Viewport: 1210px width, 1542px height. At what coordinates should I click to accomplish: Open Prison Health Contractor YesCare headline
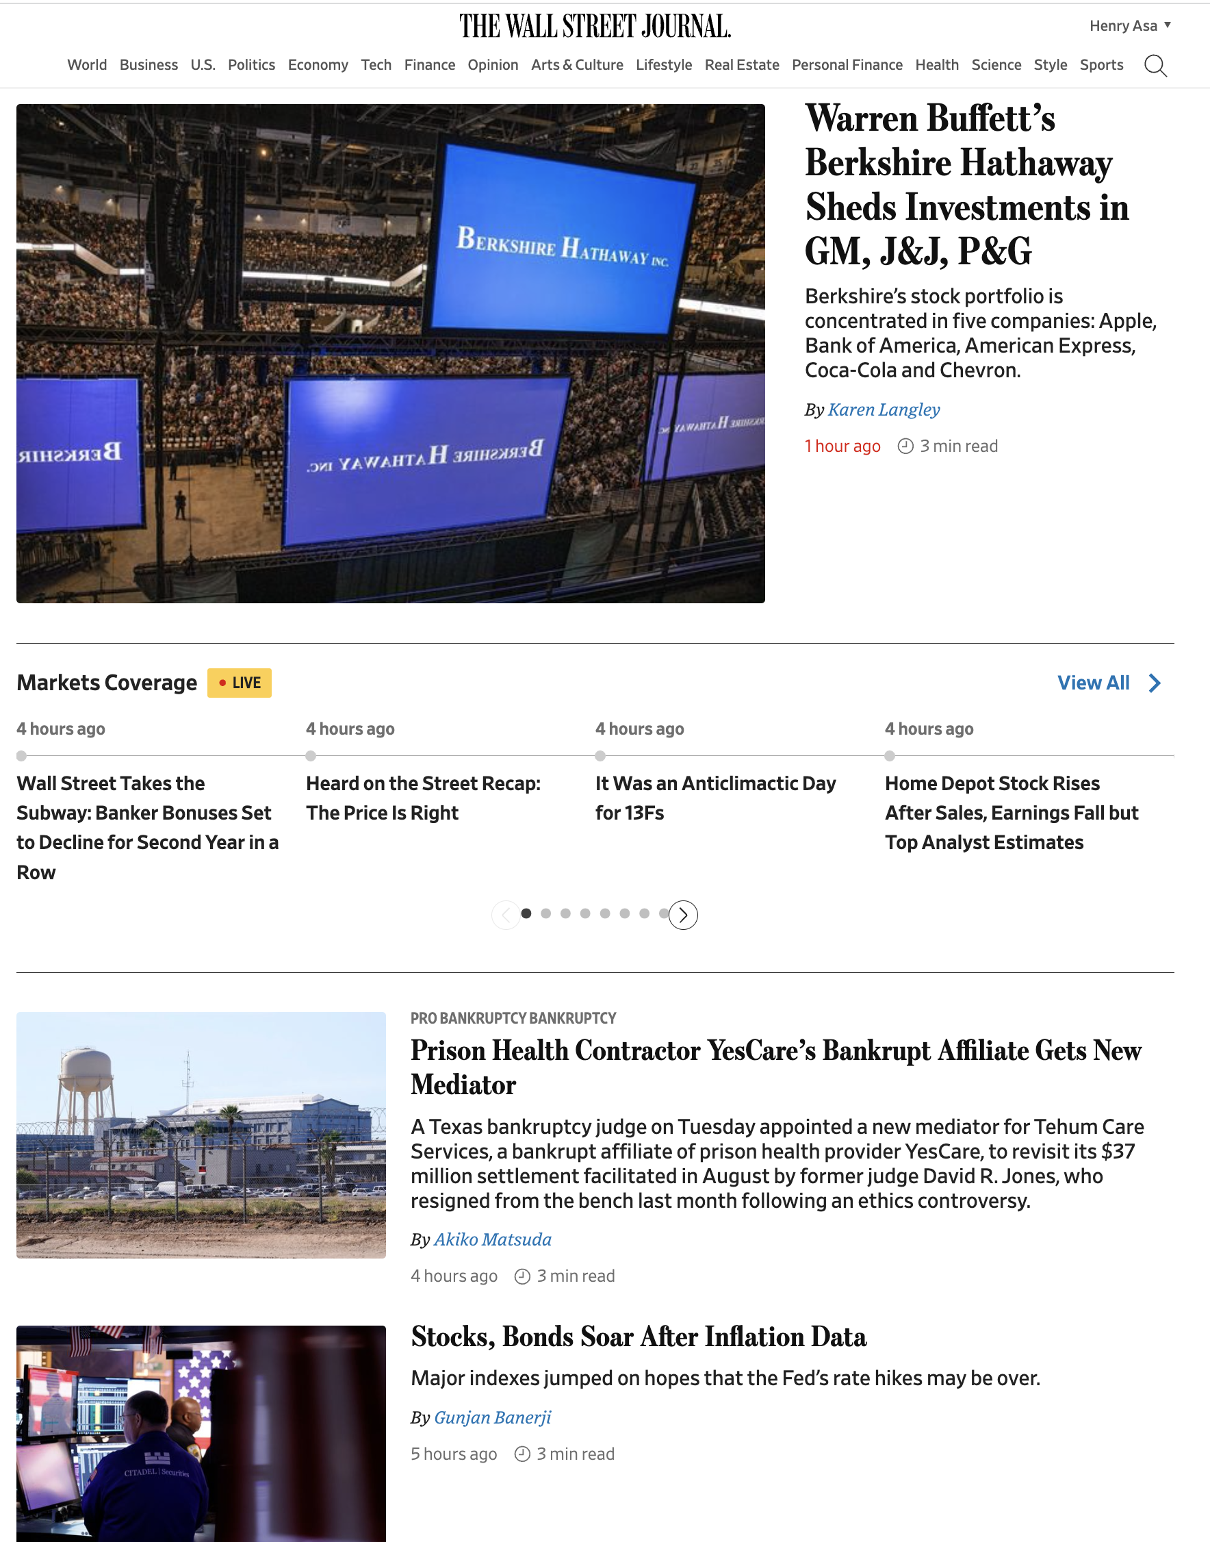(x=775, y=1067)
